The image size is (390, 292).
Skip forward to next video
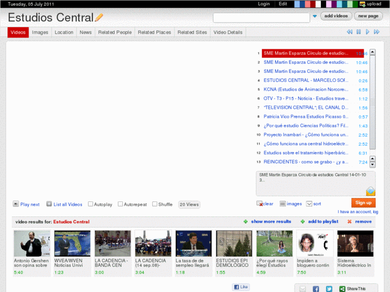pos(377,32)
